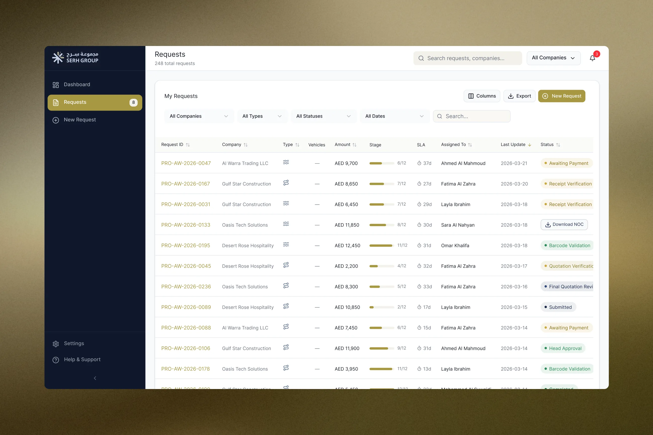
Task: Click the Requests count badge showing 8
Action: click(133, 102)
